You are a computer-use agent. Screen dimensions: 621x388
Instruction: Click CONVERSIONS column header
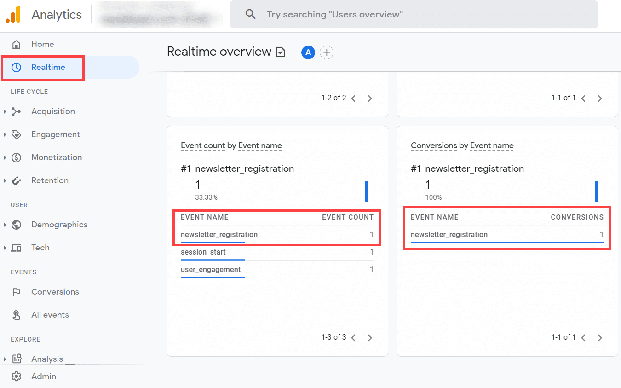pyautogui.click(x=577, y=217)
